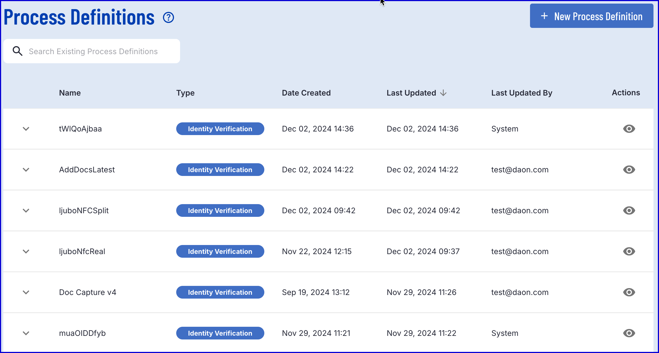Click Identity Verification badge for Doc Capture v4
The height and width of the screenshot is (353, 659).
point(220,292)
